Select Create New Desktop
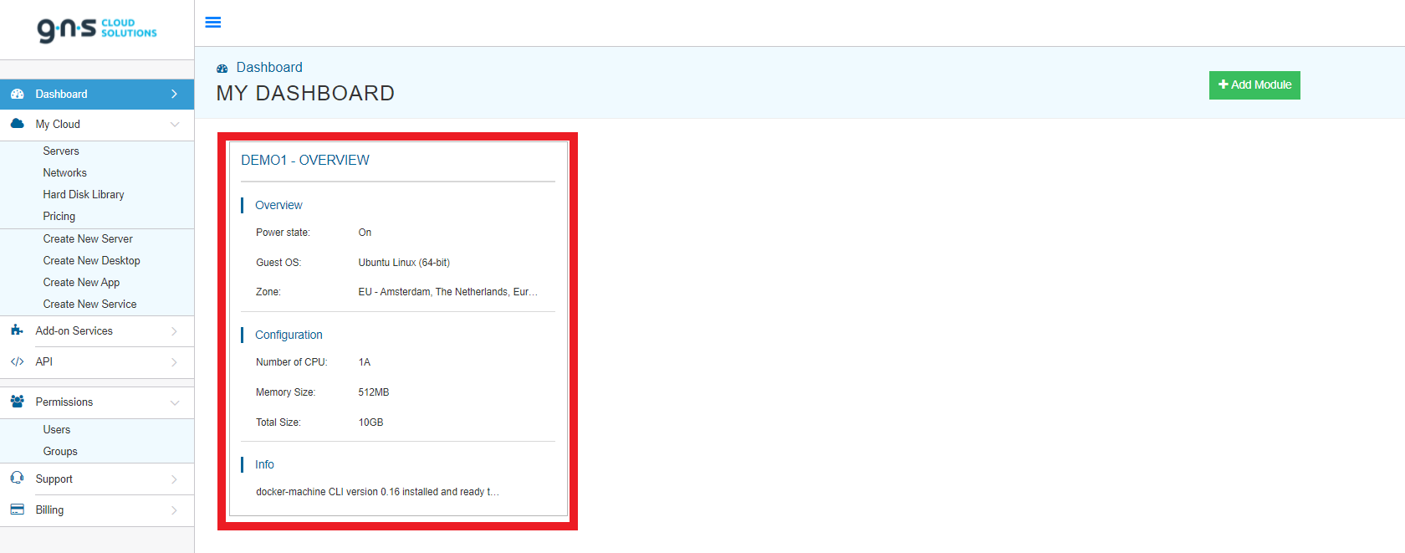 [x=91, y=260]
